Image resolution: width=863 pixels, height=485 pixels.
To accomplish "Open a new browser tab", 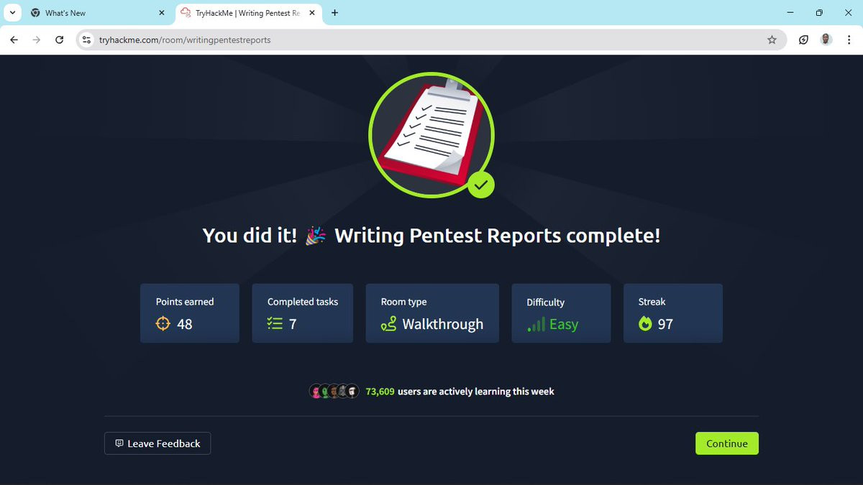I will click(335, 13).
